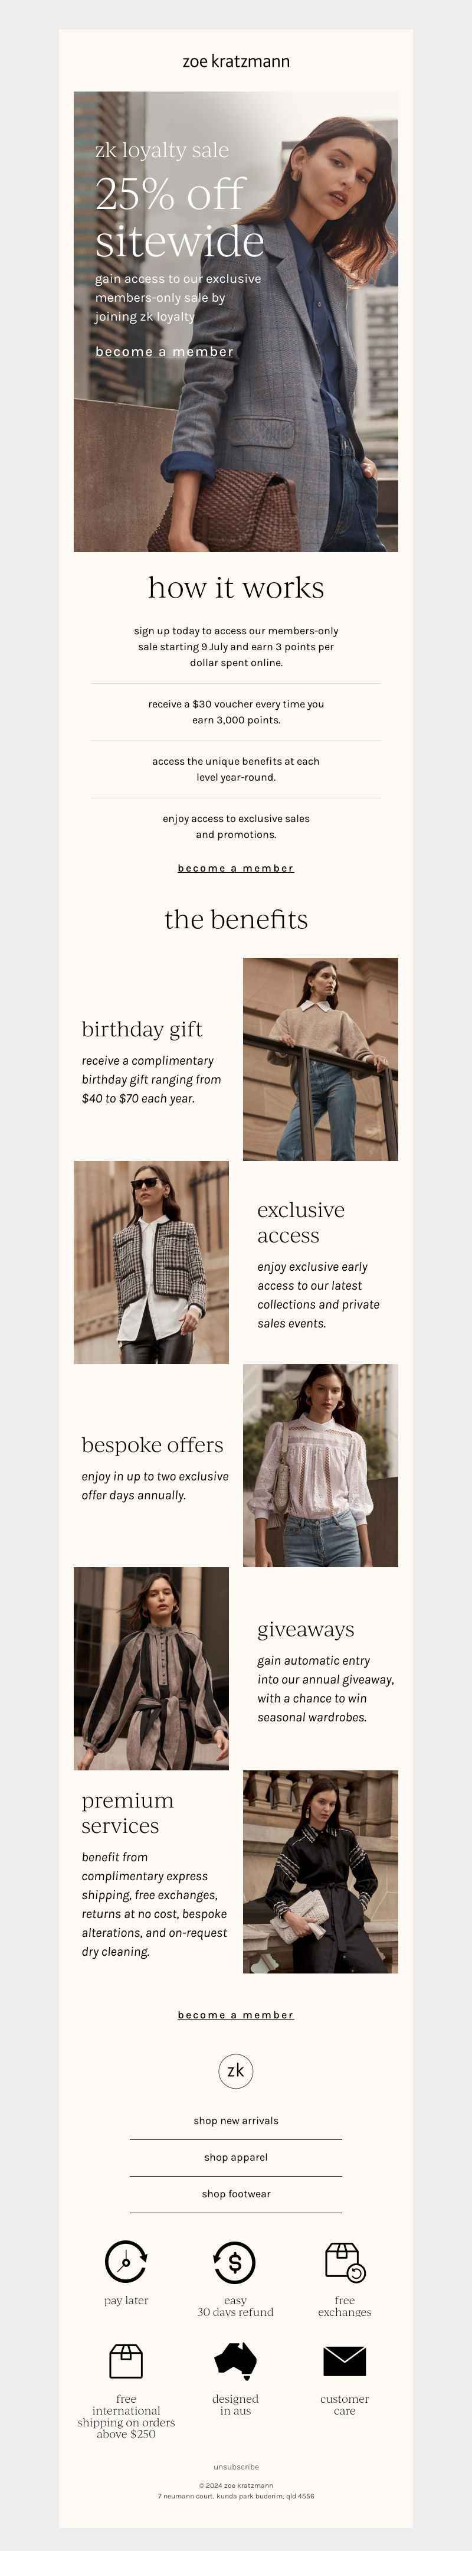Open the birthday gift beige sweater photo
Image resolution: width=472 pixels, height=2551 pixels.
(x=320, y=1059)
